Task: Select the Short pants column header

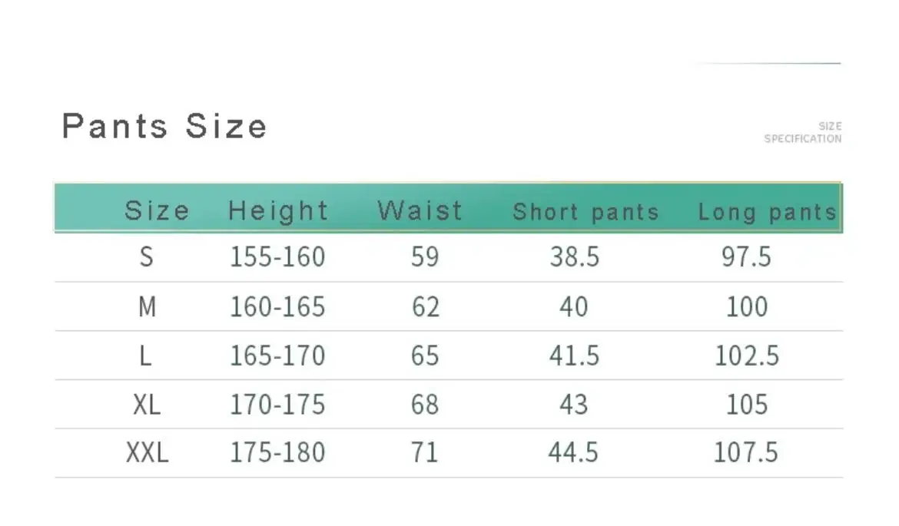Action: click(x=586, y=212)
